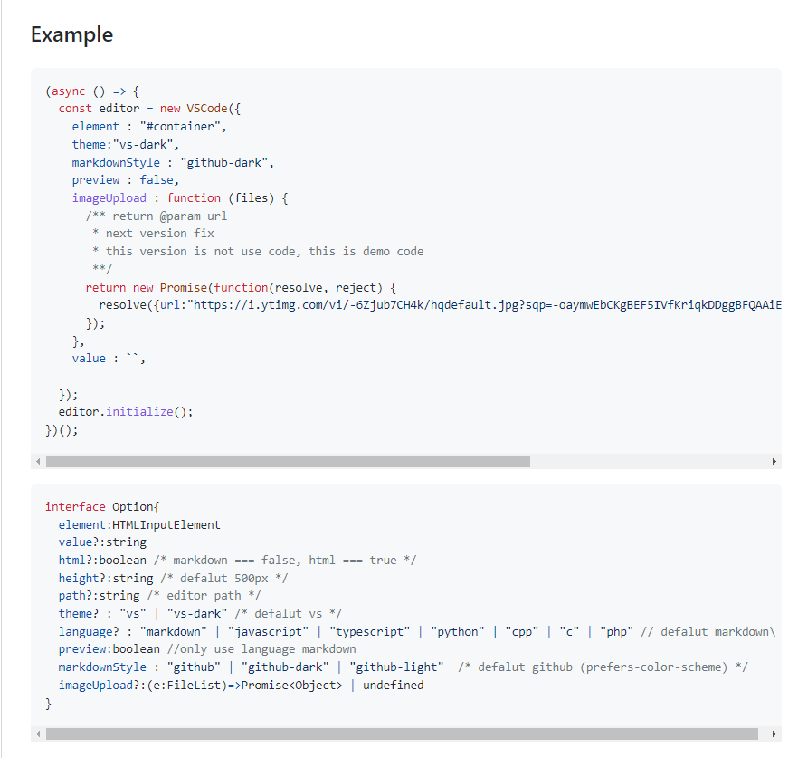Click left scroll arrow under the VSCode example
The image size is (798, 758).
click(x=38, y=462)
